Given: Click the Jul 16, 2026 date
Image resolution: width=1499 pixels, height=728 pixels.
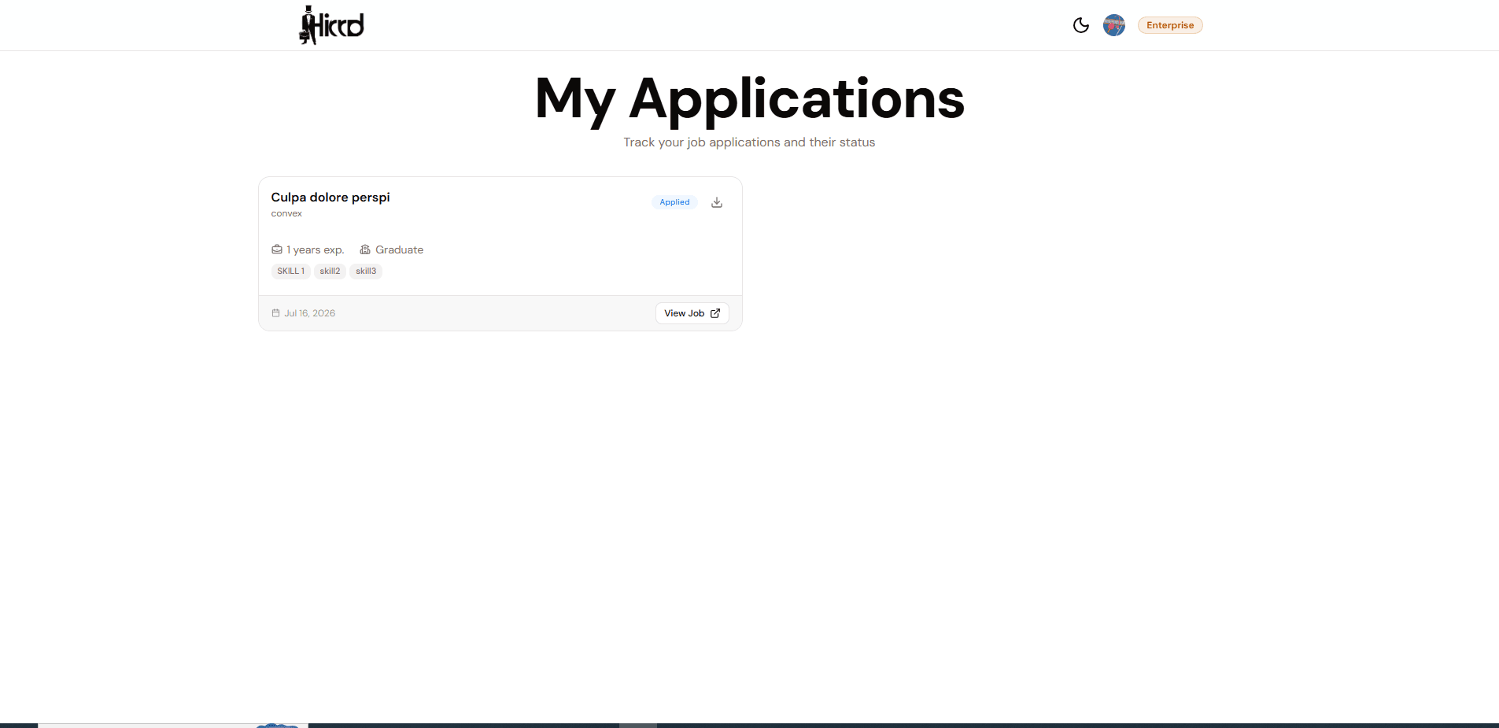Looking at the screenshot, I should [309, 313].
